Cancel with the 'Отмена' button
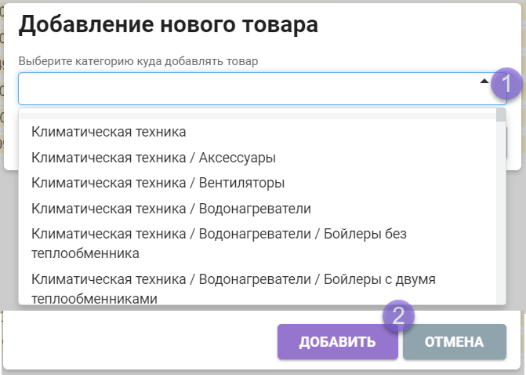The width and height of the screenshot is (526, 375). pyautogui.click(x=454, y=342)
